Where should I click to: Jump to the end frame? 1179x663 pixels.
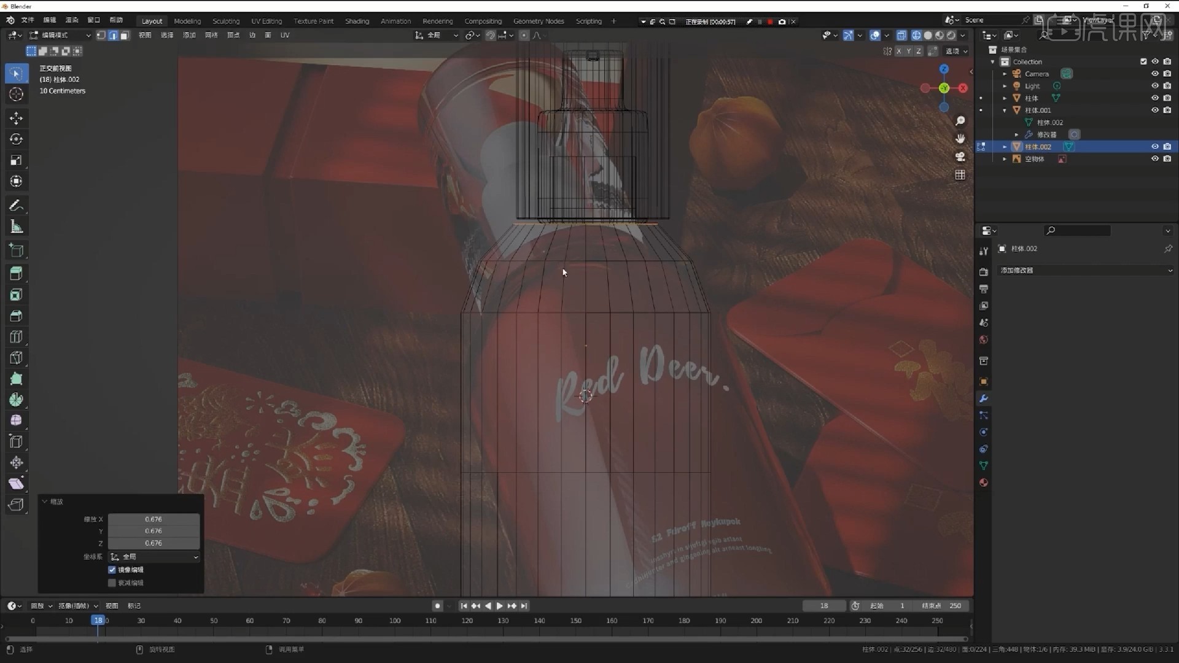[524, 606]
